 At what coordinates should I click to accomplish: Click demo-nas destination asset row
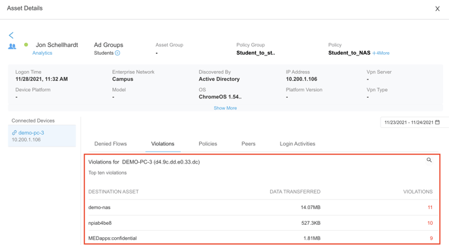pyautogui.click(x=263, y=207)
